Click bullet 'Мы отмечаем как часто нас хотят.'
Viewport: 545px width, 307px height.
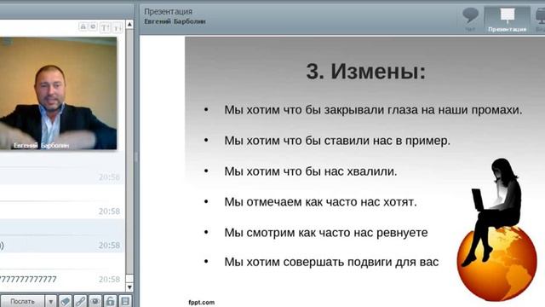pos(320,202)
